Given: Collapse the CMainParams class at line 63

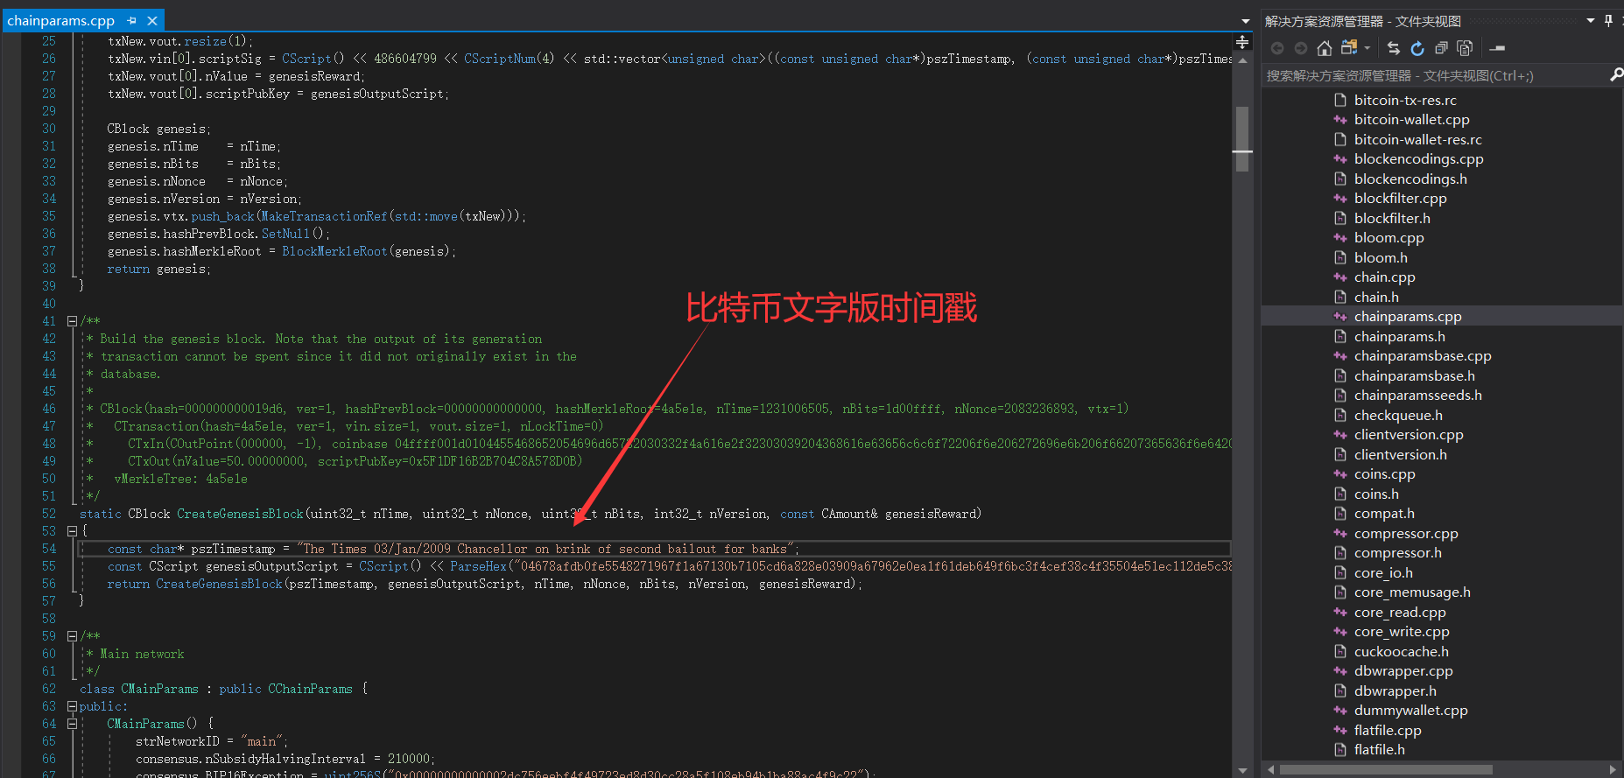Looking at the screenshot, I should (x=73, y=706).
